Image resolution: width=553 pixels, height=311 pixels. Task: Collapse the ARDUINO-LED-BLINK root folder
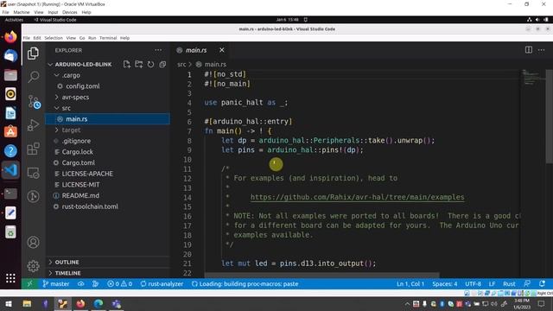[x=83, y=64]
